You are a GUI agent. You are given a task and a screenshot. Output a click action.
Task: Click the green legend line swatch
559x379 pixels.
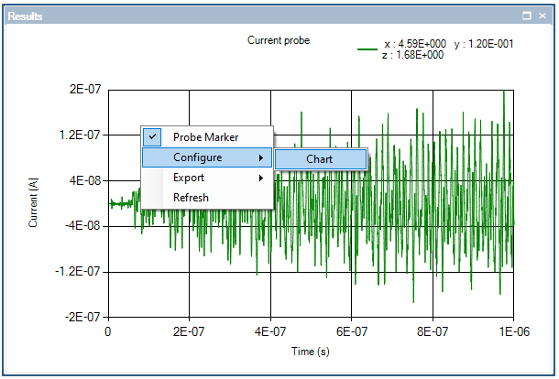367,49
